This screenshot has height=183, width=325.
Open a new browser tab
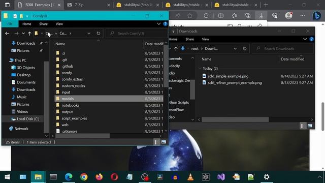[x=266, y=5]
